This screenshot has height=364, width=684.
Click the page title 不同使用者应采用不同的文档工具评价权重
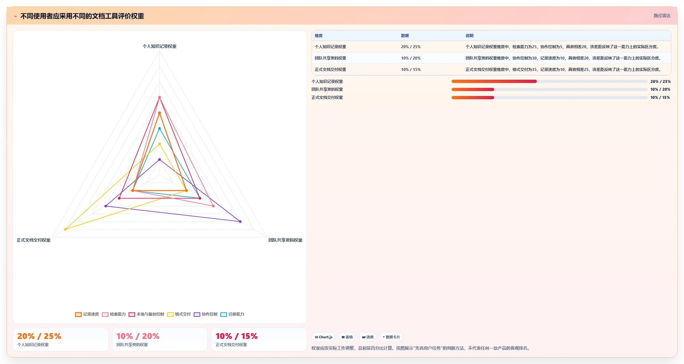coord(82,16)
